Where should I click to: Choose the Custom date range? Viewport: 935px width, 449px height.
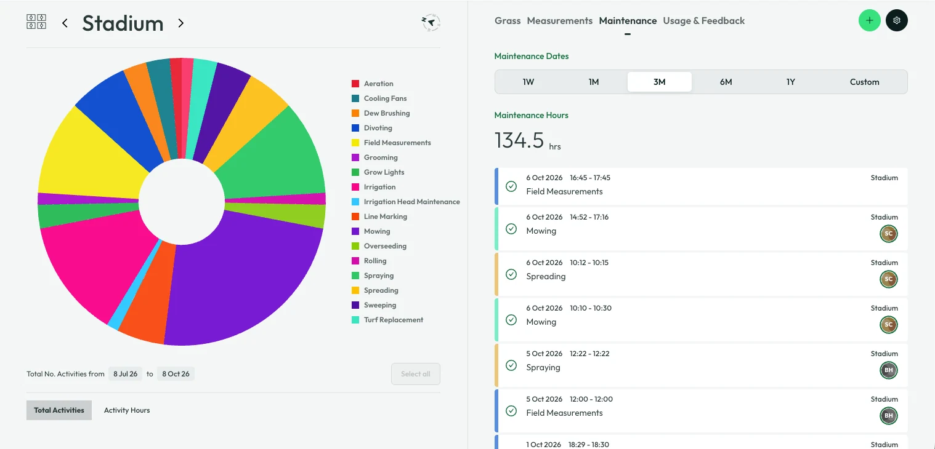865,82
